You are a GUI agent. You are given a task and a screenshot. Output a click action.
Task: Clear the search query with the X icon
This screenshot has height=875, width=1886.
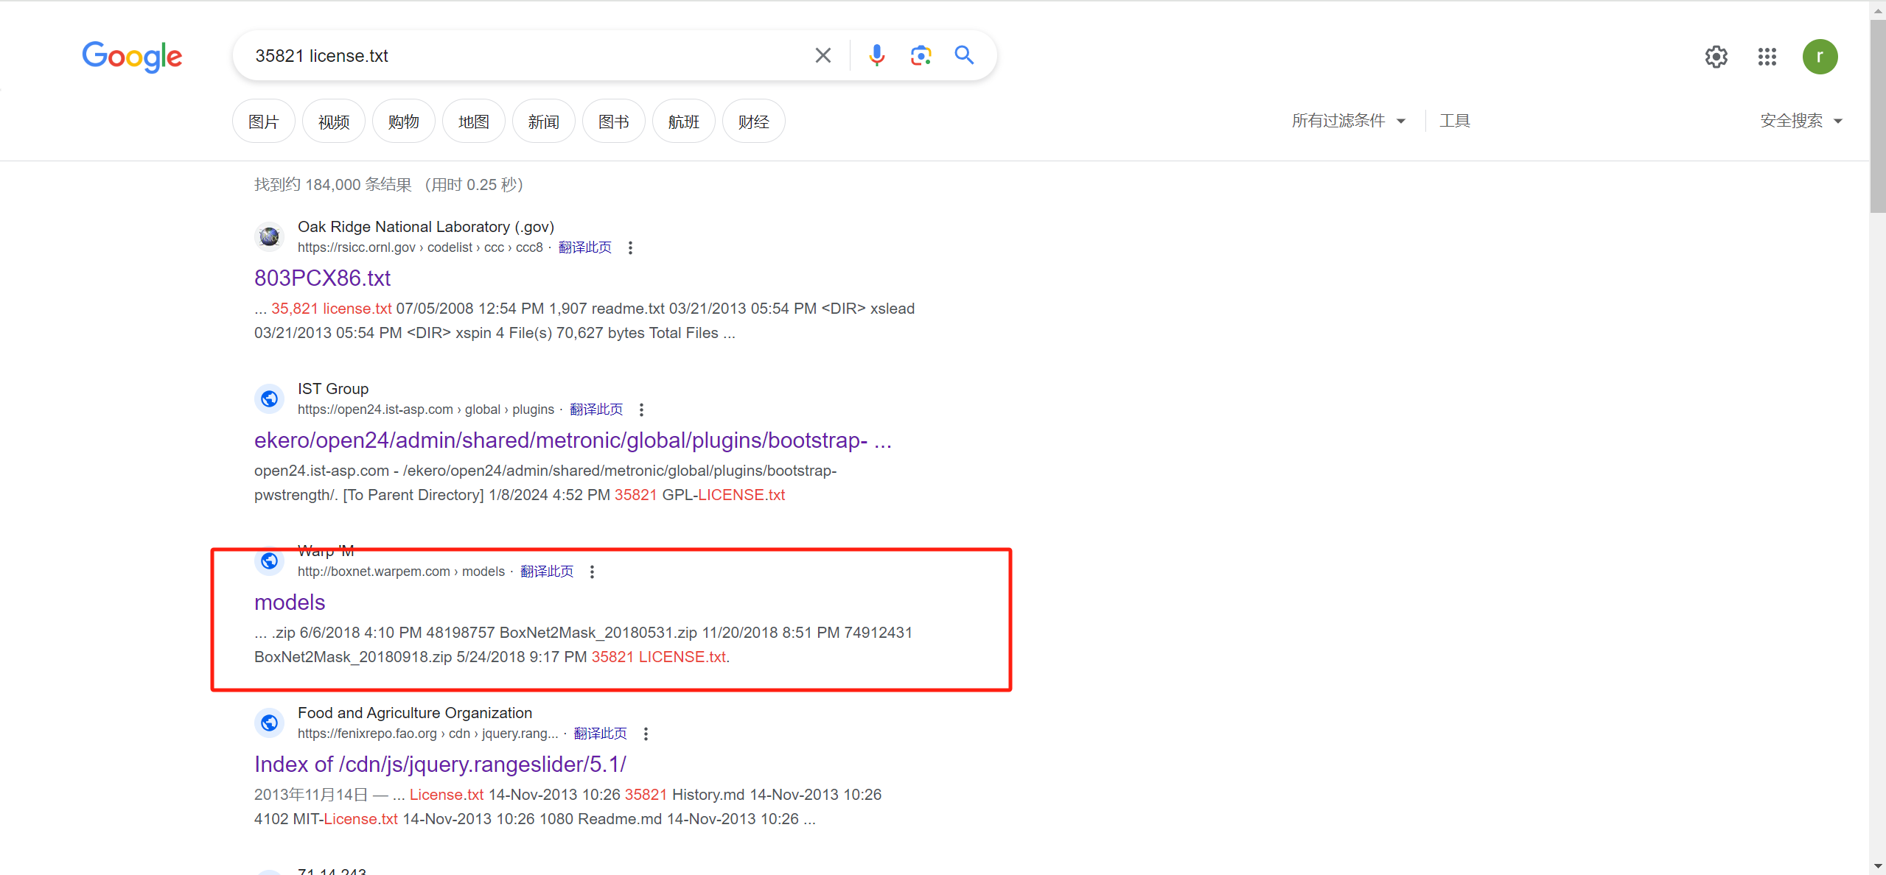[822, 55]
